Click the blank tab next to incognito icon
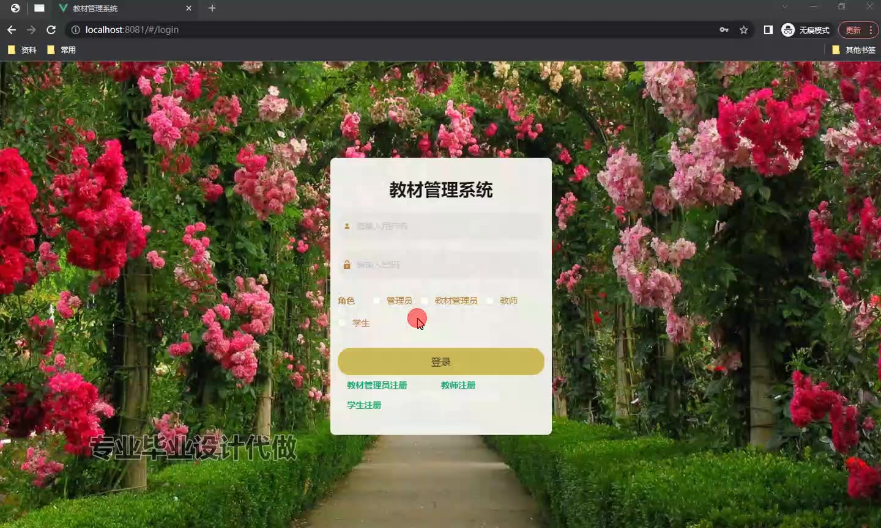 (39, 8)
